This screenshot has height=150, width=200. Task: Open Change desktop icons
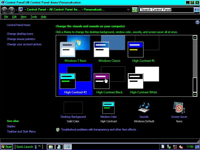(x=20, y=34)
